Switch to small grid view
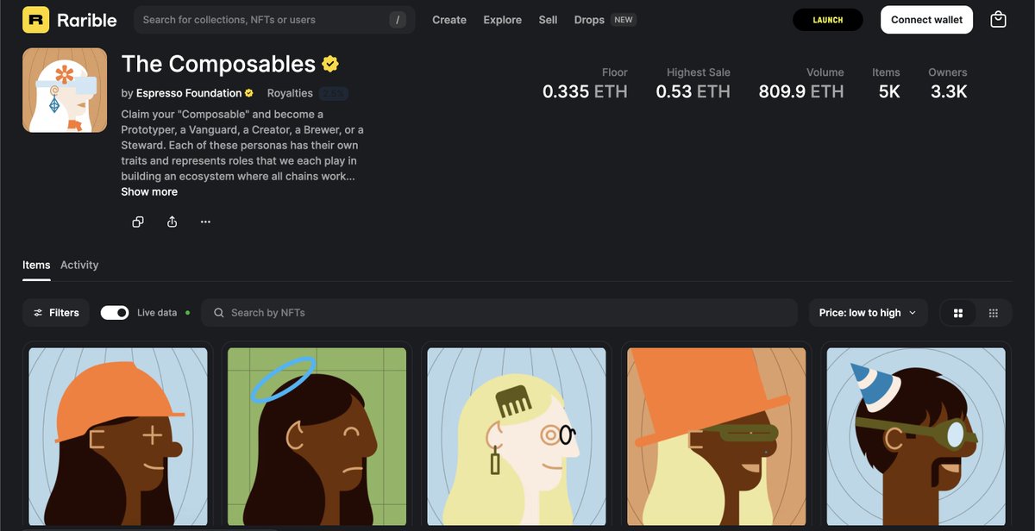The height and width of the screenshot is (531, 1035). coord(994,313)
